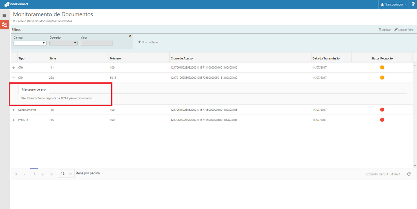Click the document monitoring sidebar icon
The width and height of the screenshot is (417, 209).
(5, 25)
